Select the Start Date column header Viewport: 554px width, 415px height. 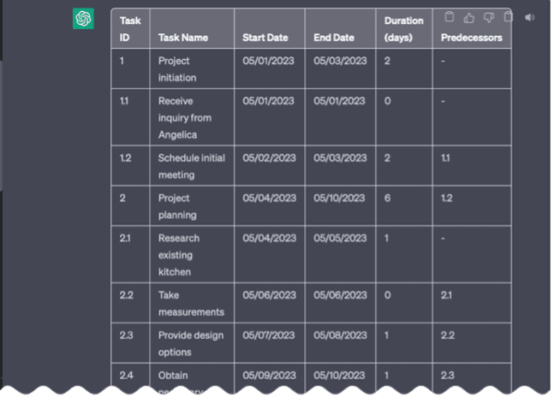[270, 28]
